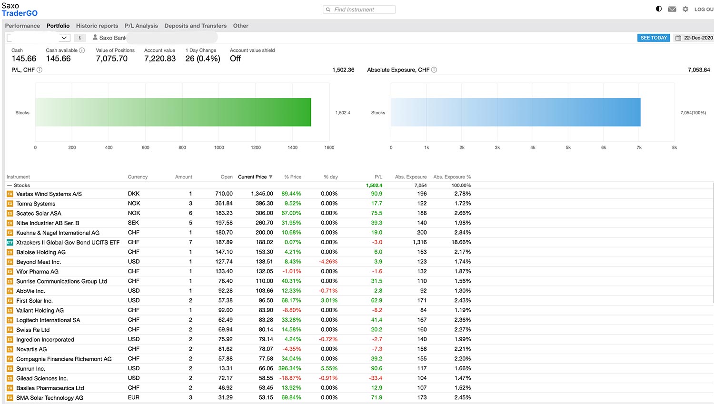Click the EQ icon for Kuehne & Nagel
Viewport: 714px width, 404px height.
[x=10, y=233]
